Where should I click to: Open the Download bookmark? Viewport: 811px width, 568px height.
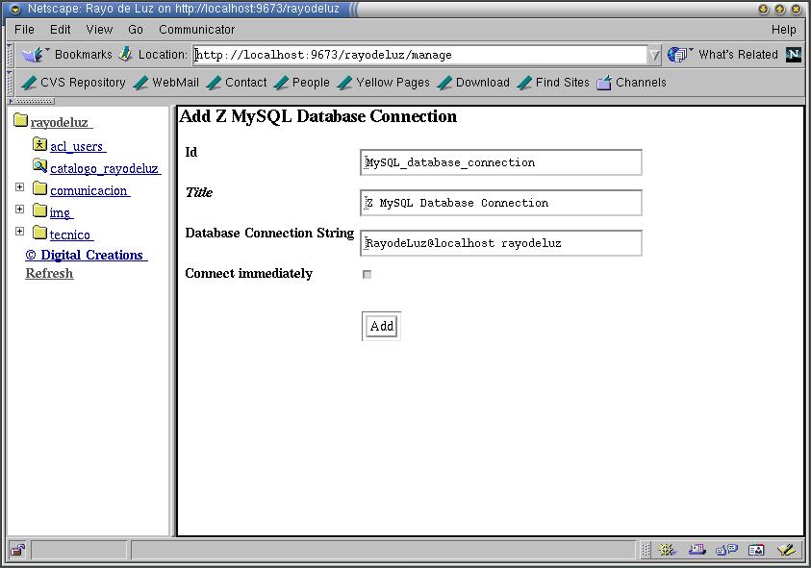(473, 83)
